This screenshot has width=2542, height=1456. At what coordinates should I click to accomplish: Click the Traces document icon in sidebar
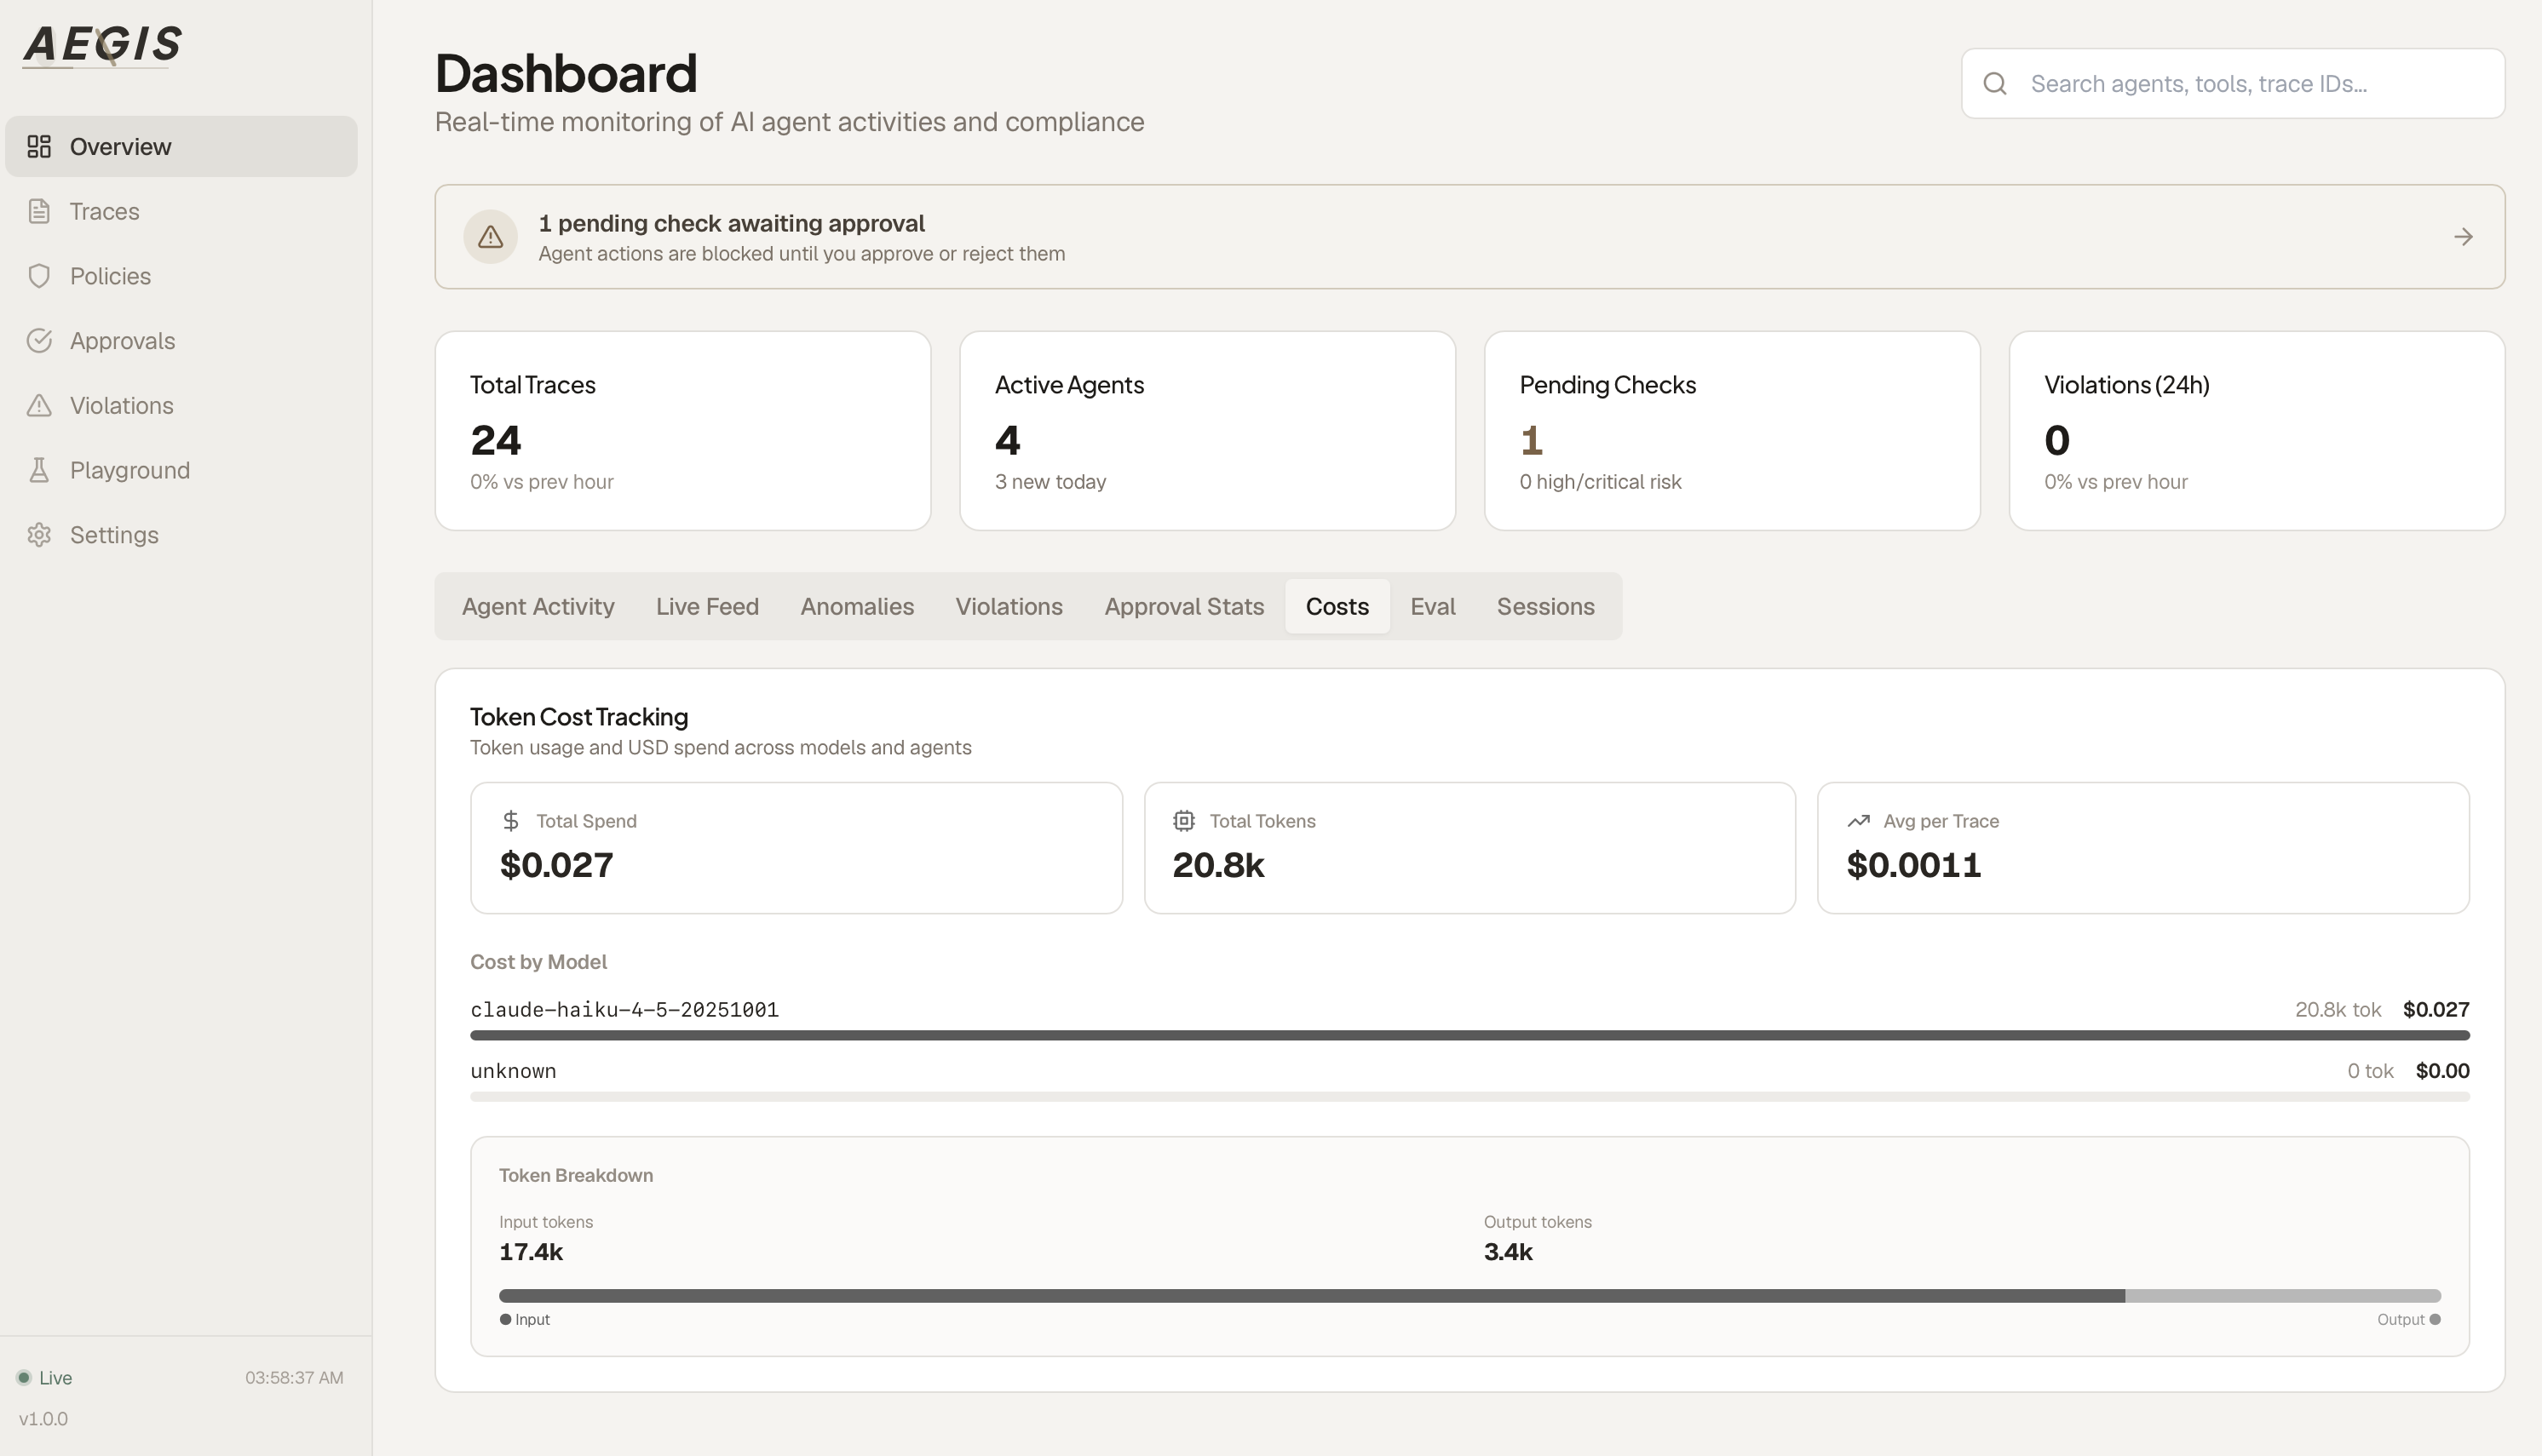40,211
